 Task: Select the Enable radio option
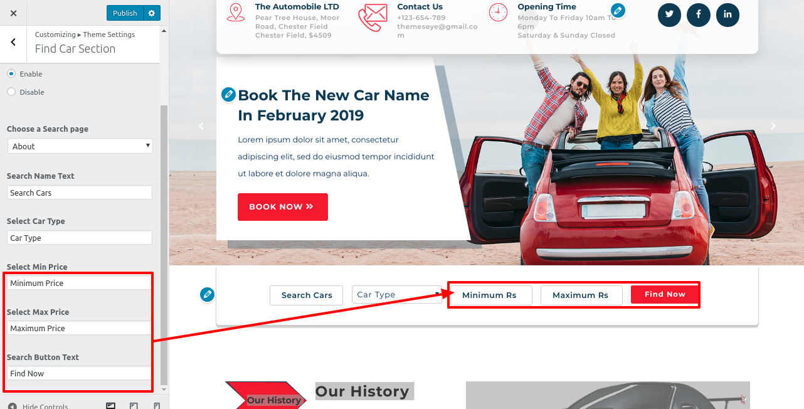[11, 73]
